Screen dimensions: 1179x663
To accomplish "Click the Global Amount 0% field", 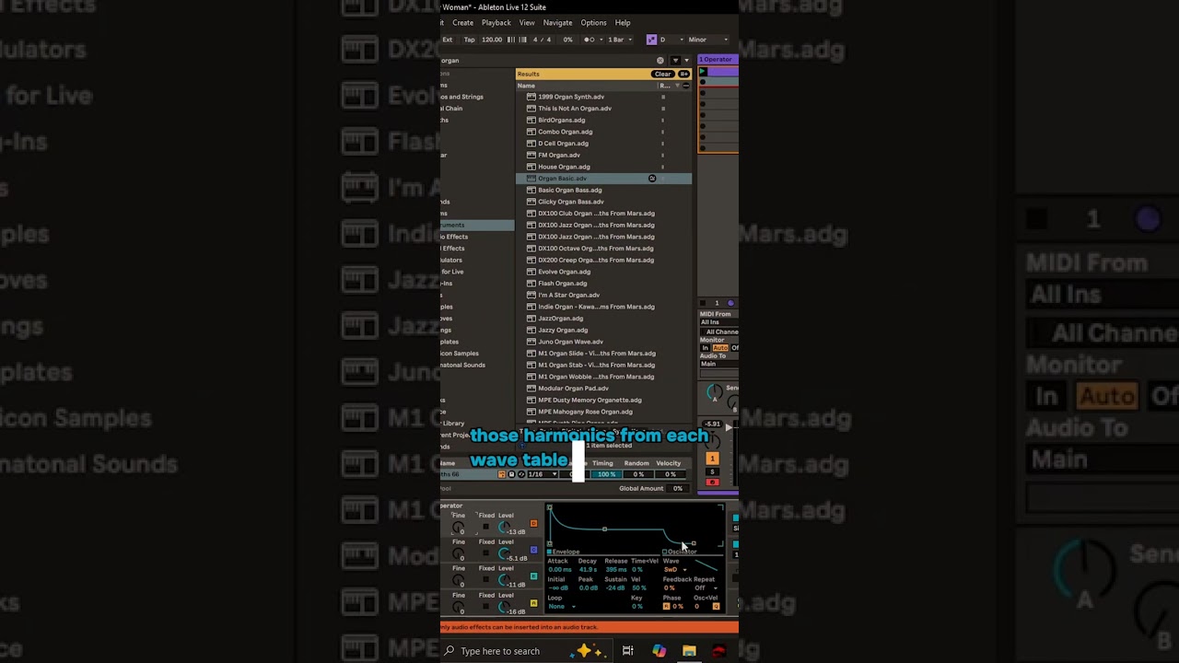I will 678,488.
